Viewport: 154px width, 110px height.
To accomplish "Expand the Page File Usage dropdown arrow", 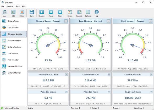I will point(67,92).
